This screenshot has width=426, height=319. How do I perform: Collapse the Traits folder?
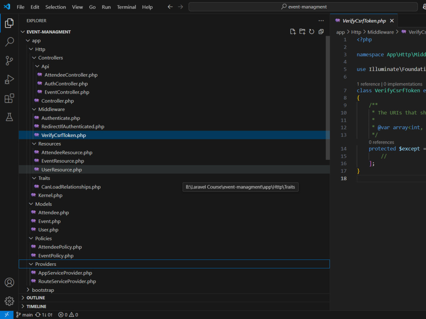(34, 178)
